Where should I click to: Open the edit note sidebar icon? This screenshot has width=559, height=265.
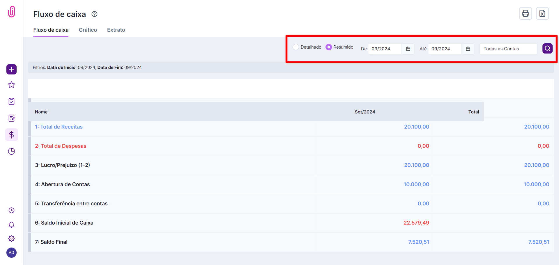click(12, 118)
